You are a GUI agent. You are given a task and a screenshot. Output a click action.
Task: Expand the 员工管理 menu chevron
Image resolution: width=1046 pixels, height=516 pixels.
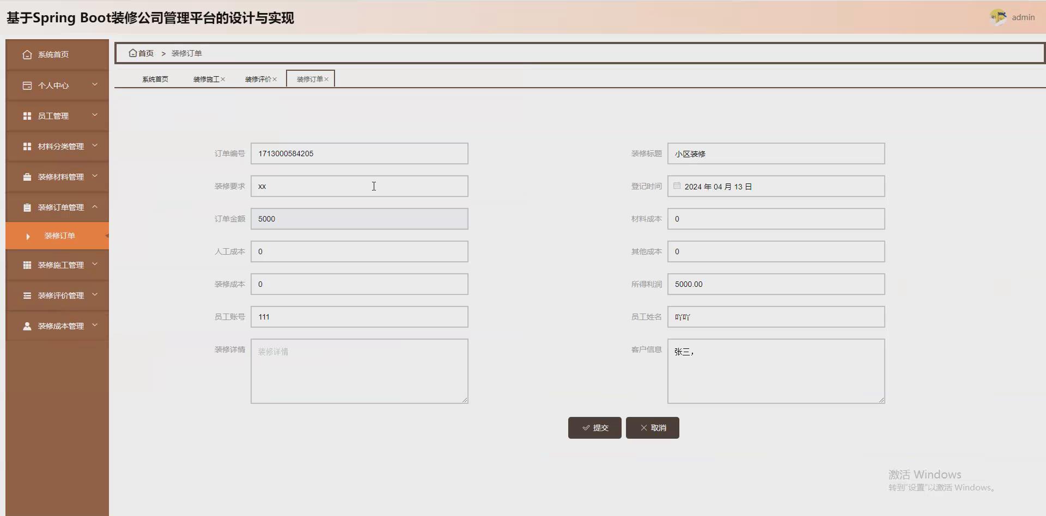point(95,115)
